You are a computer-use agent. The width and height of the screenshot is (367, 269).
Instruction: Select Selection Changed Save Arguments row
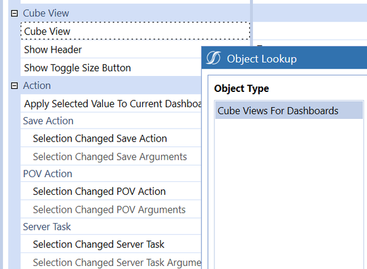click(x=111, y=157)
